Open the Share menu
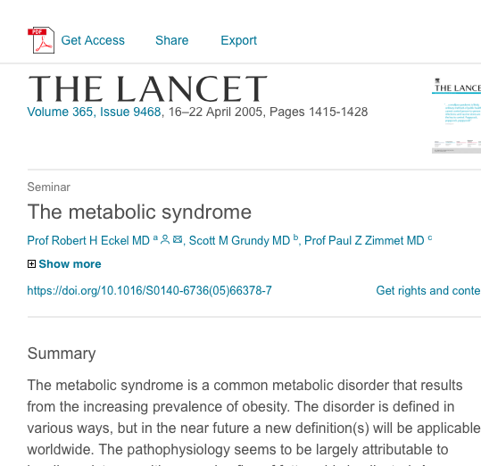The width and height of the screenshot is (481, 466). (171, 40)
